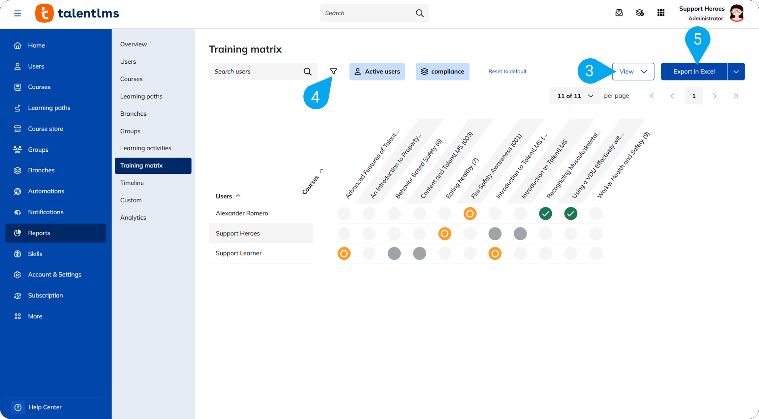
Task: Click the Help Center question mark icon
Action: [18, 407]
